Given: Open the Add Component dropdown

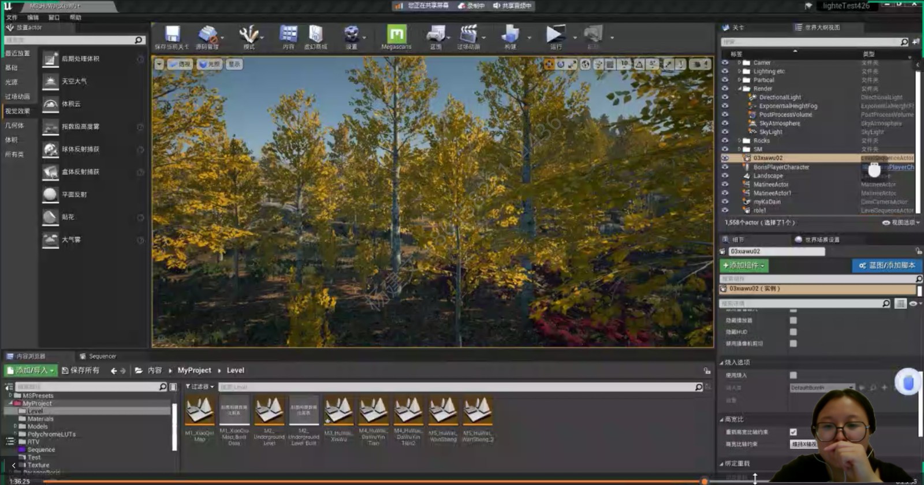Looking at the screenshot, I should pos(744,266).
